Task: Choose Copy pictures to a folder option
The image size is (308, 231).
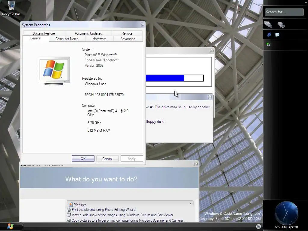Action: click(129, 220)
